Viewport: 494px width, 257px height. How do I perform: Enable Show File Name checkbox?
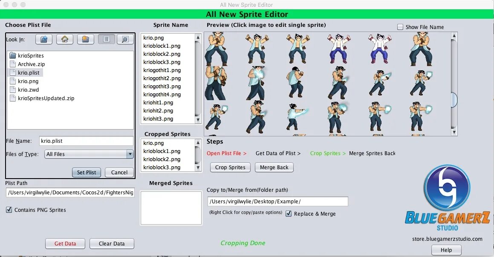click(400, 27)
